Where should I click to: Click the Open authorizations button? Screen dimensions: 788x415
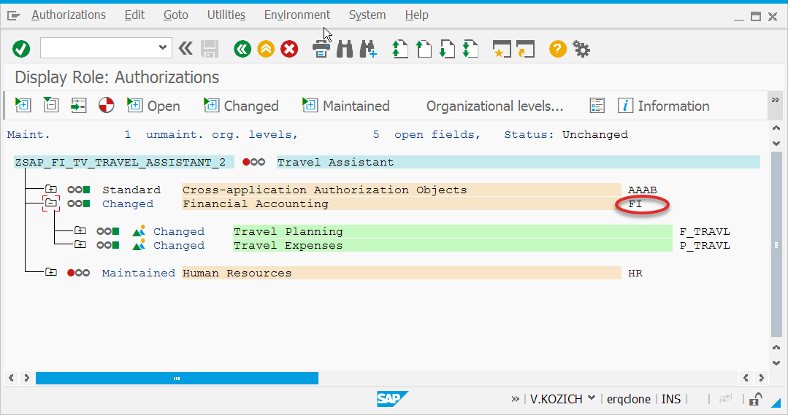pyautogui.click(x=154, y=105)
